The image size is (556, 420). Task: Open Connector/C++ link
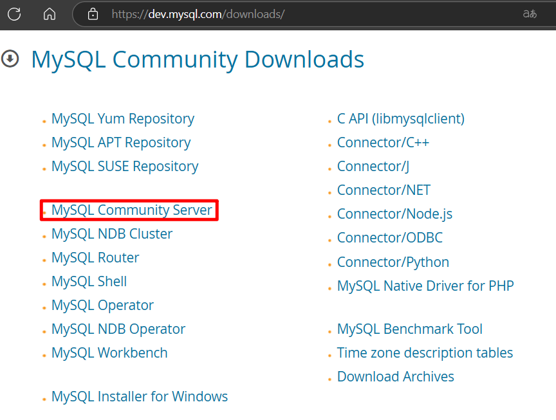(x=383, y=143)
